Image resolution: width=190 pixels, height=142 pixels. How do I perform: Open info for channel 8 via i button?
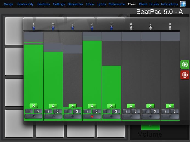(x=165, y=111)
